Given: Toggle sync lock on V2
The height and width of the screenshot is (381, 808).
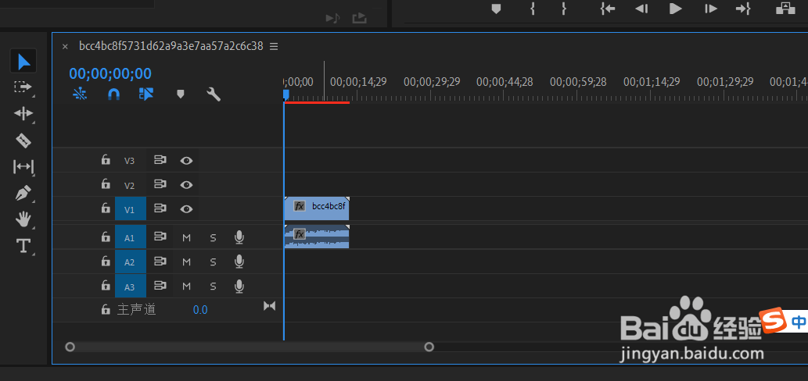Looking at the screenshot, I should 160,184.
